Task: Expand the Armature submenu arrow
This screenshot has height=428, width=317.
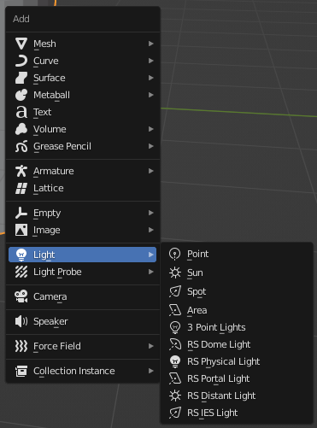Action: click(x=151, y=171)
